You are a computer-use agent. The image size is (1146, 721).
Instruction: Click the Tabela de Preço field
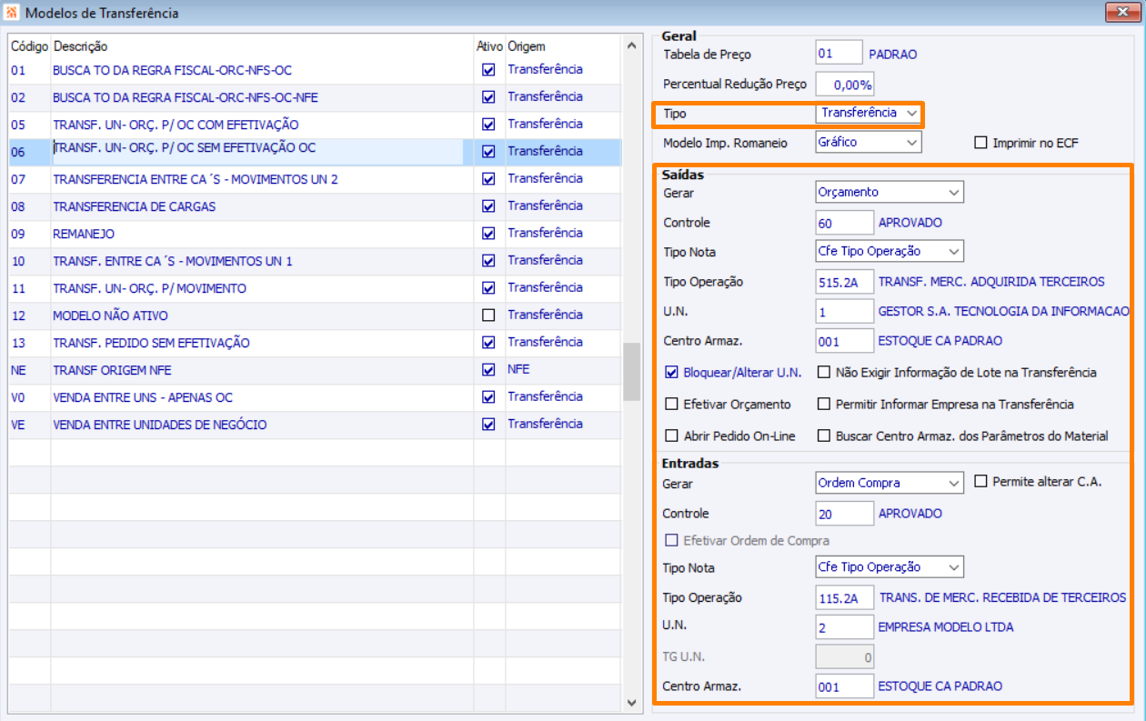tap(839, 54)
